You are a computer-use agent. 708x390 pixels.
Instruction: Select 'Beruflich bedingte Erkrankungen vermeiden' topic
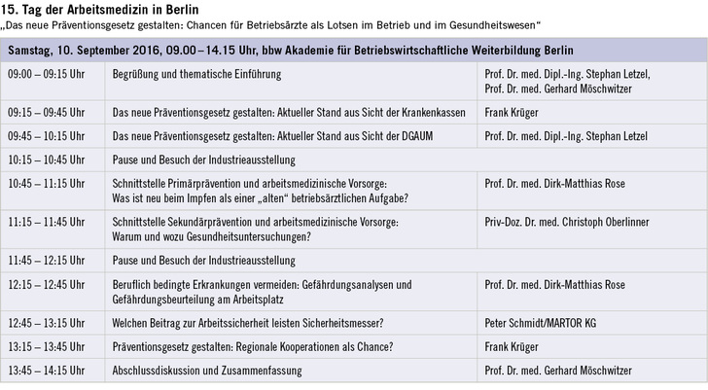click(275, 292)
